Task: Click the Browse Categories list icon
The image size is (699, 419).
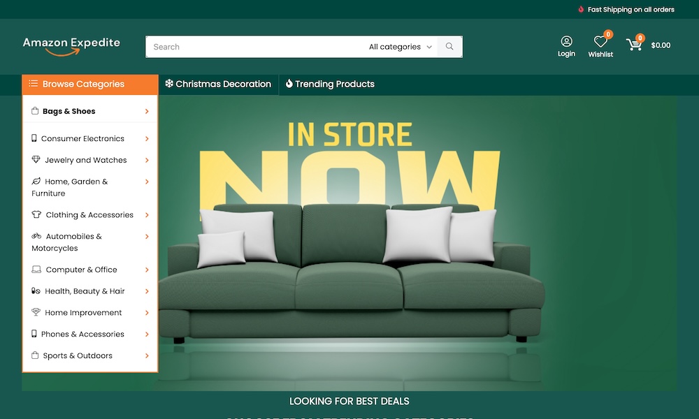Action: 33,83
